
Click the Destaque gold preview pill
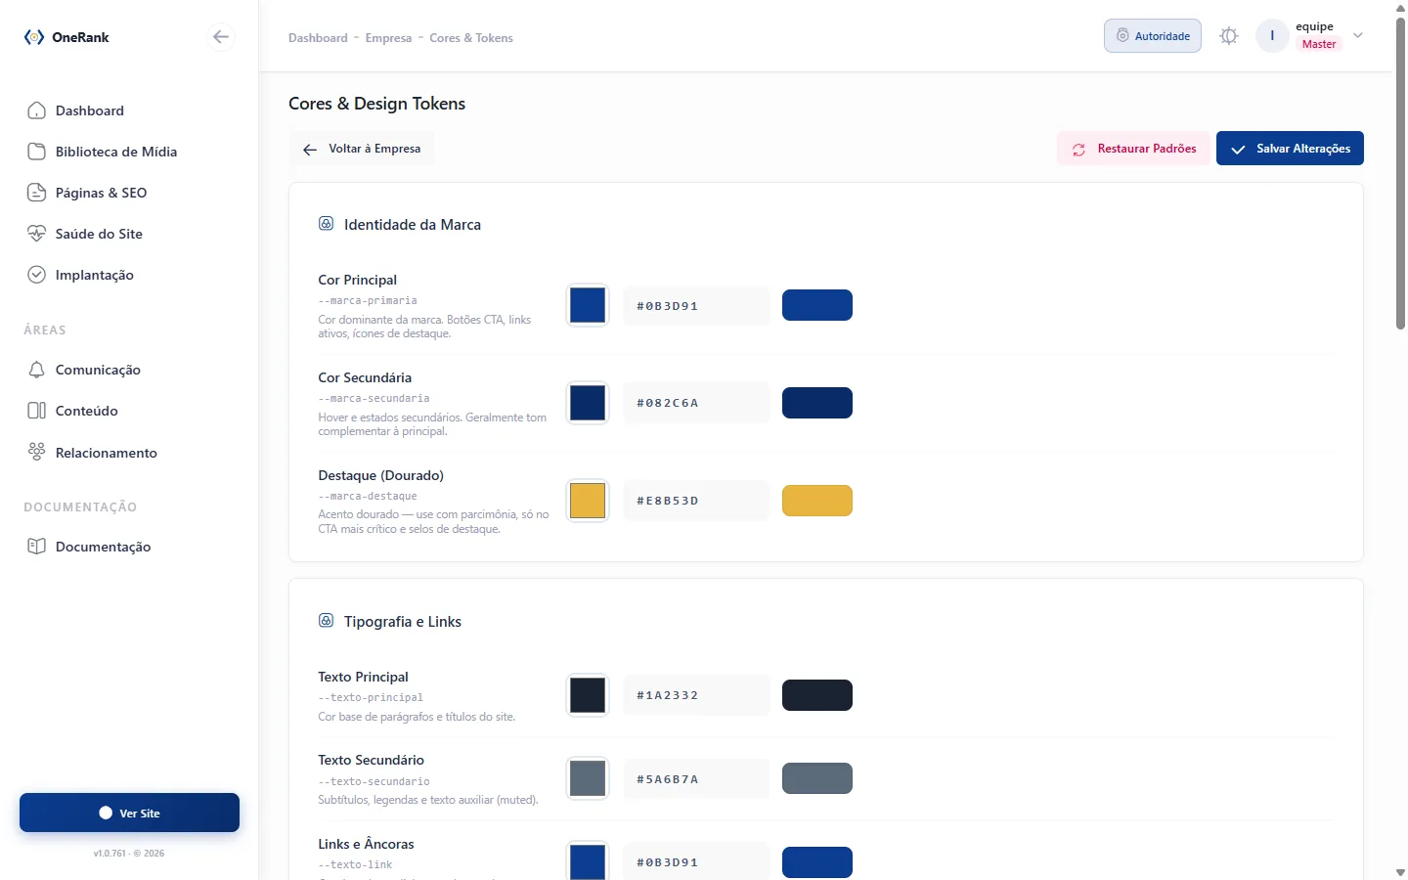point(817,501)
